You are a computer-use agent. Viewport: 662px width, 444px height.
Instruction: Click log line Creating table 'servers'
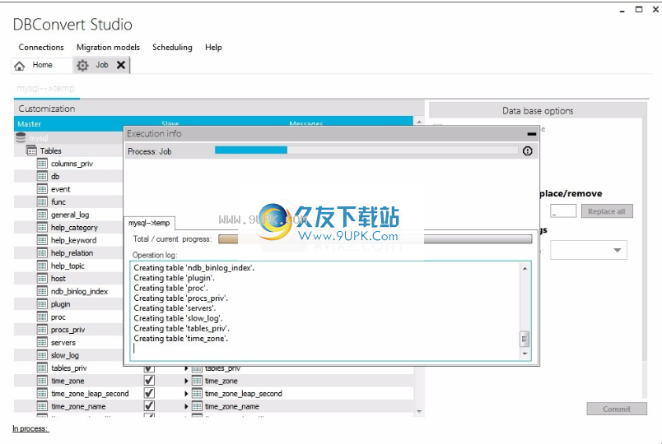pos(175,308)
